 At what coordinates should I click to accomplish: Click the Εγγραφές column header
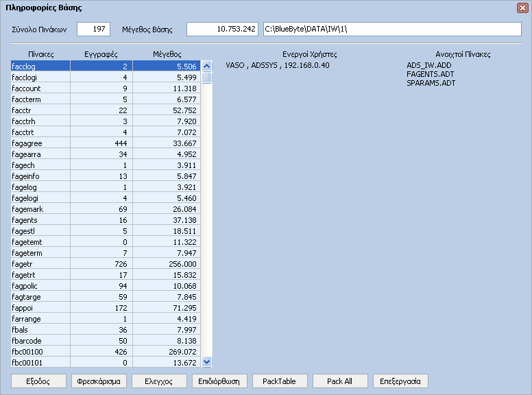point(101,54)
